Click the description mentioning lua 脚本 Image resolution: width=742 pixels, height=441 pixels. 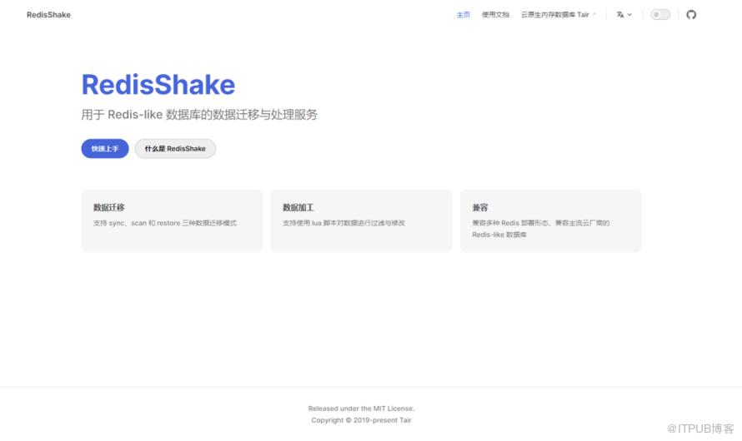[343, 223]
